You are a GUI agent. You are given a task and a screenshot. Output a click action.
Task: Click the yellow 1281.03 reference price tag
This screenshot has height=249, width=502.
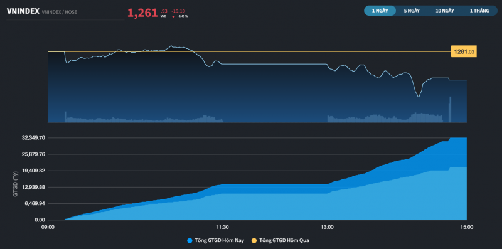point(464,51)
